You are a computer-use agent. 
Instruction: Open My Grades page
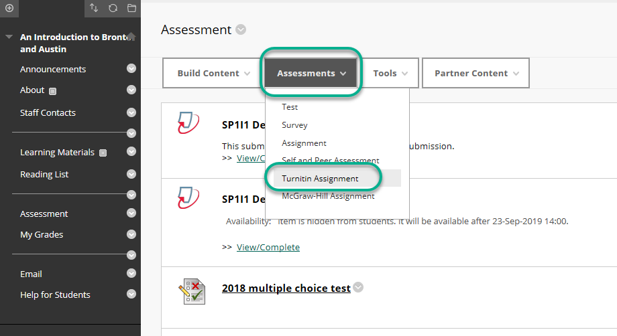point(42,235)
